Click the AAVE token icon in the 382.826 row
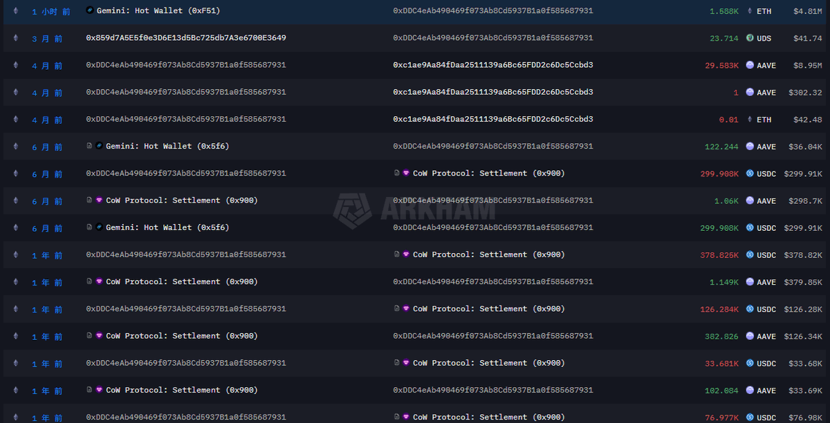Screen dimensions: 830x423 750,336
